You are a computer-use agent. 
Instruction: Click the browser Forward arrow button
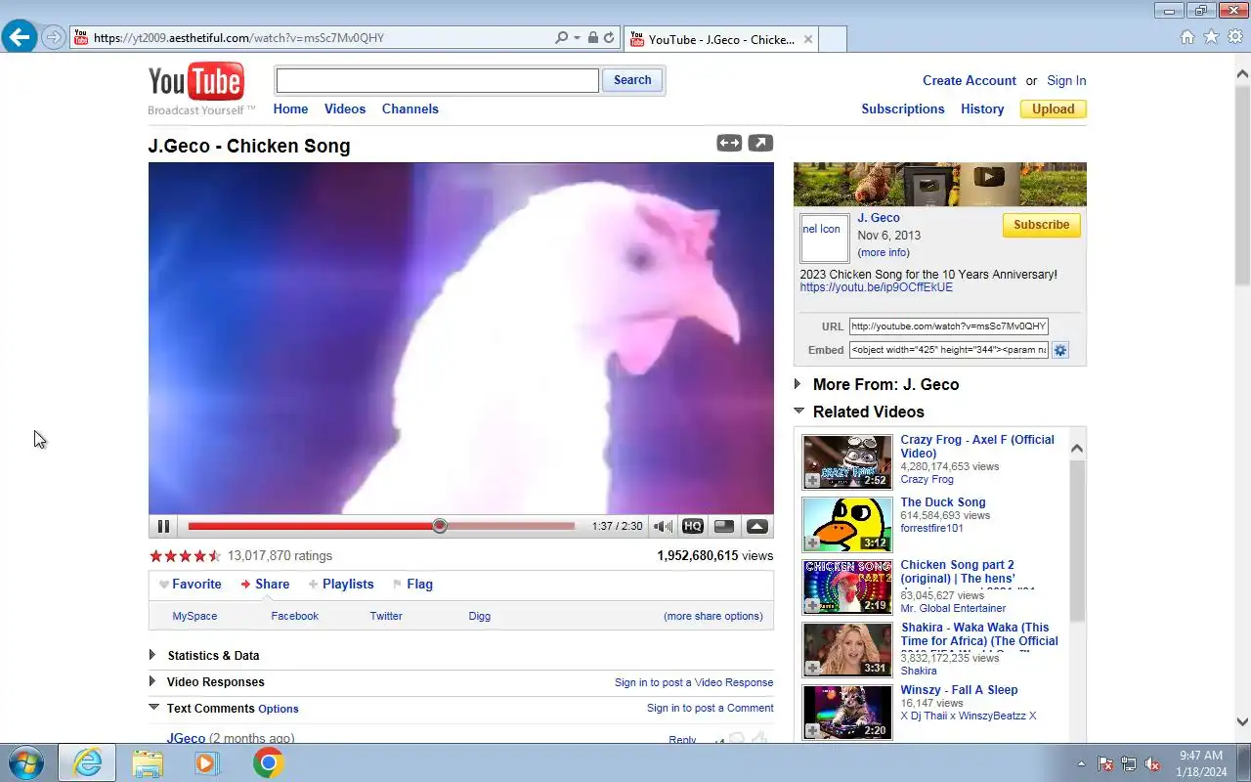[54, 38]
